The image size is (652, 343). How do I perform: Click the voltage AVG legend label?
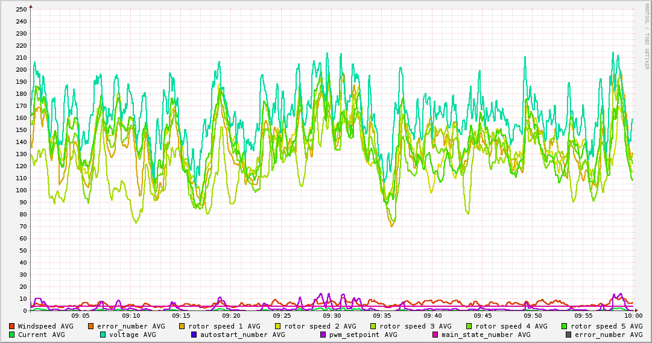[133, 335]
